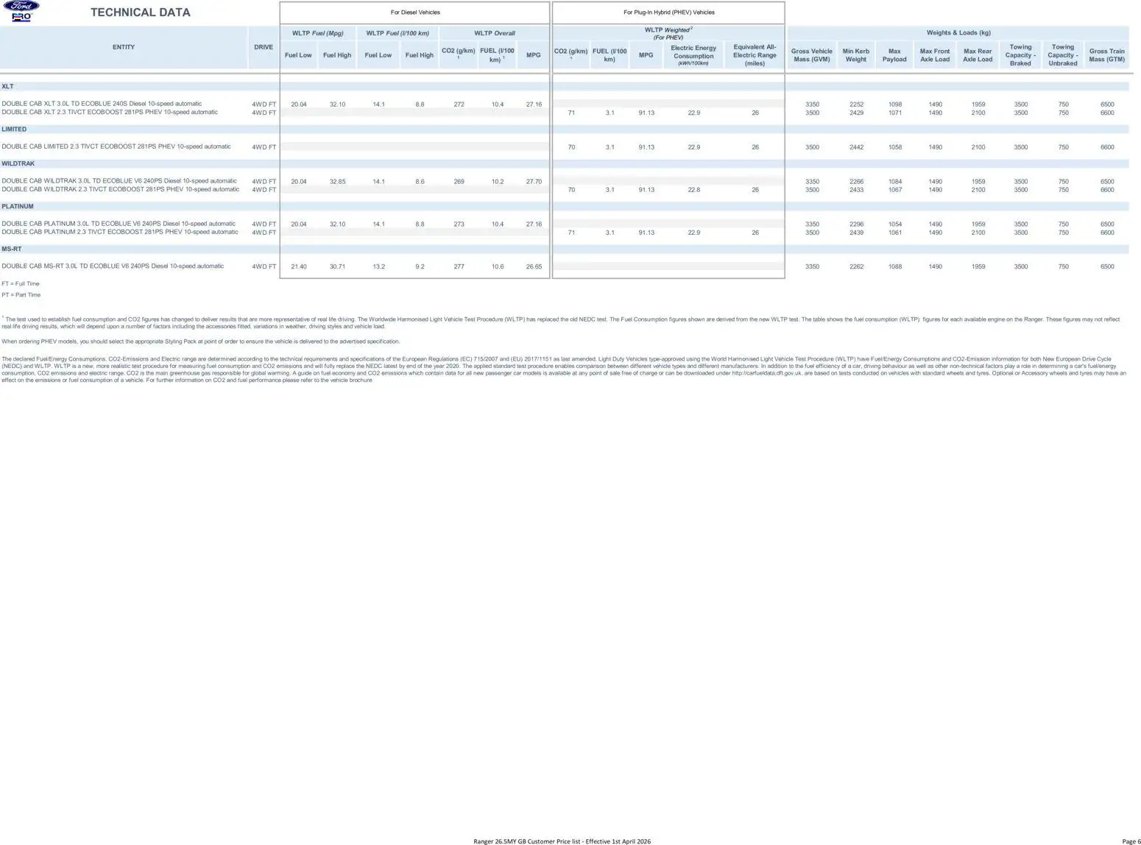Image resolution: width=1141 pixels, height=845 pixels.
Task: Click the MS-RT section heading
Action: [12, 250]
